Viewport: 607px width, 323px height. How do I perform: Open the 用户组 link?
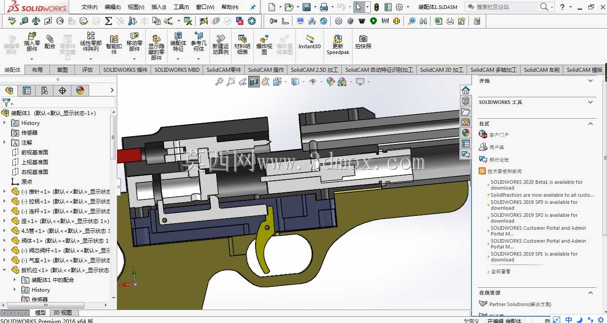pyautogui.click(x=496, y=147)
